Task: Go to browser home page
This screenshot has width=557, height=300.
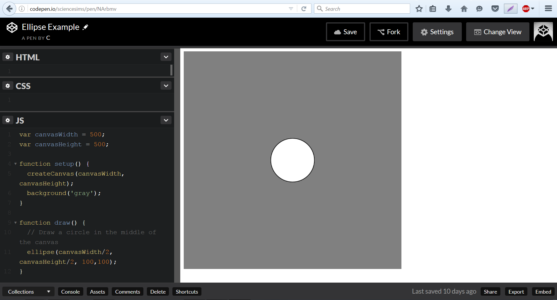Action: [x=464, y=9]
